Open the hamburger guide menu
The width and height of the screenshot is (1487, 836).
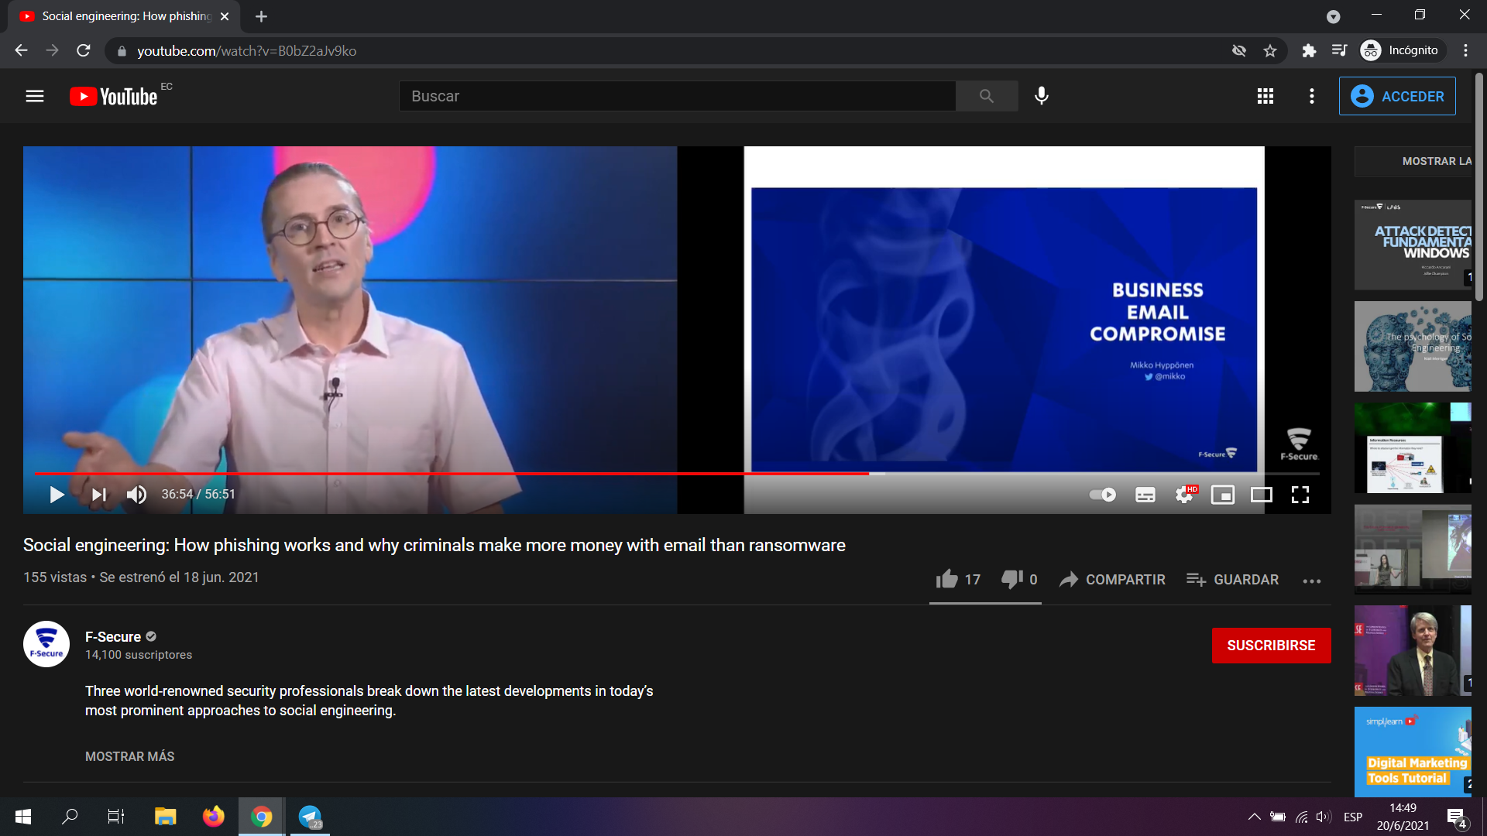click(35, 96)
